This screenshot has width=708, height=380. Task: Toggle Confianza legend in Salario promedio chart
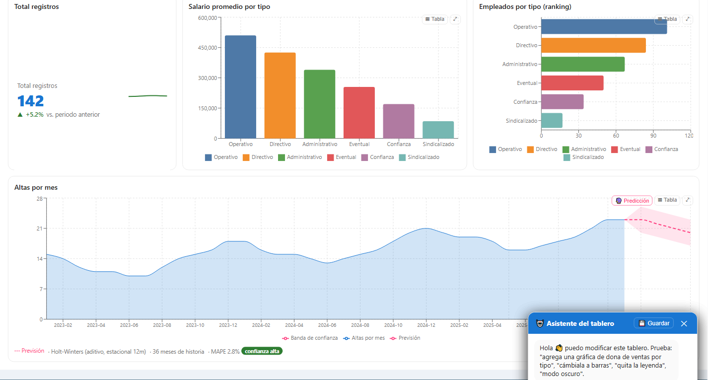tap(378, 157)
